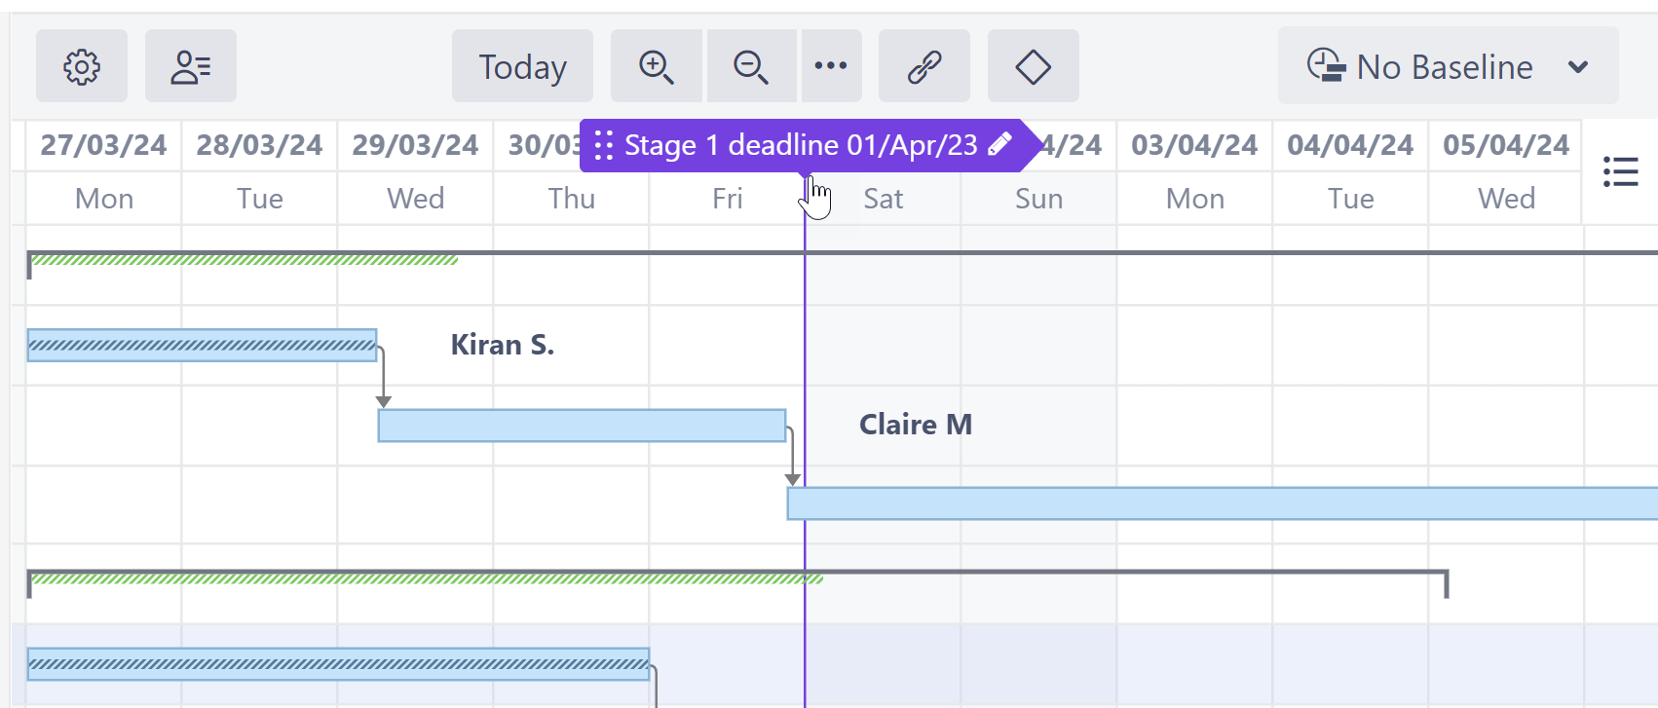Select the task bar starting on Saturday
Image resolution: width=1658 pixels, height=708 pixels.
1218,503
